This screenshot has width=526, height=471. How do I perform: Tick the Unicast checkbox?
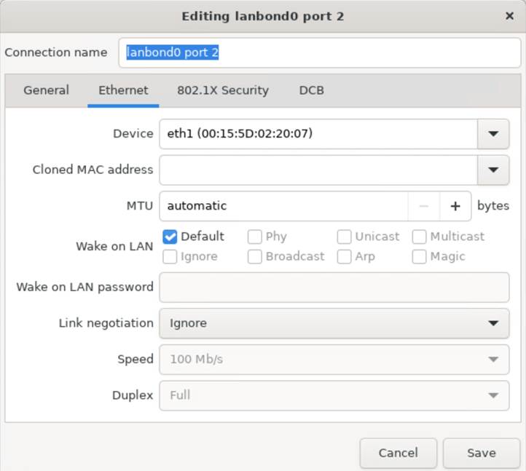coord(344,237)
